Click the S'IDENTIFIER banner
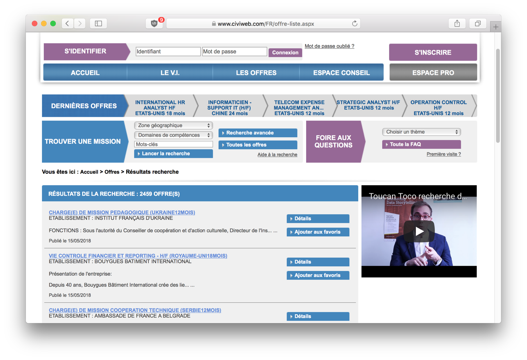The width and height of the screenshot is (527, 360). tap(85, 51)
